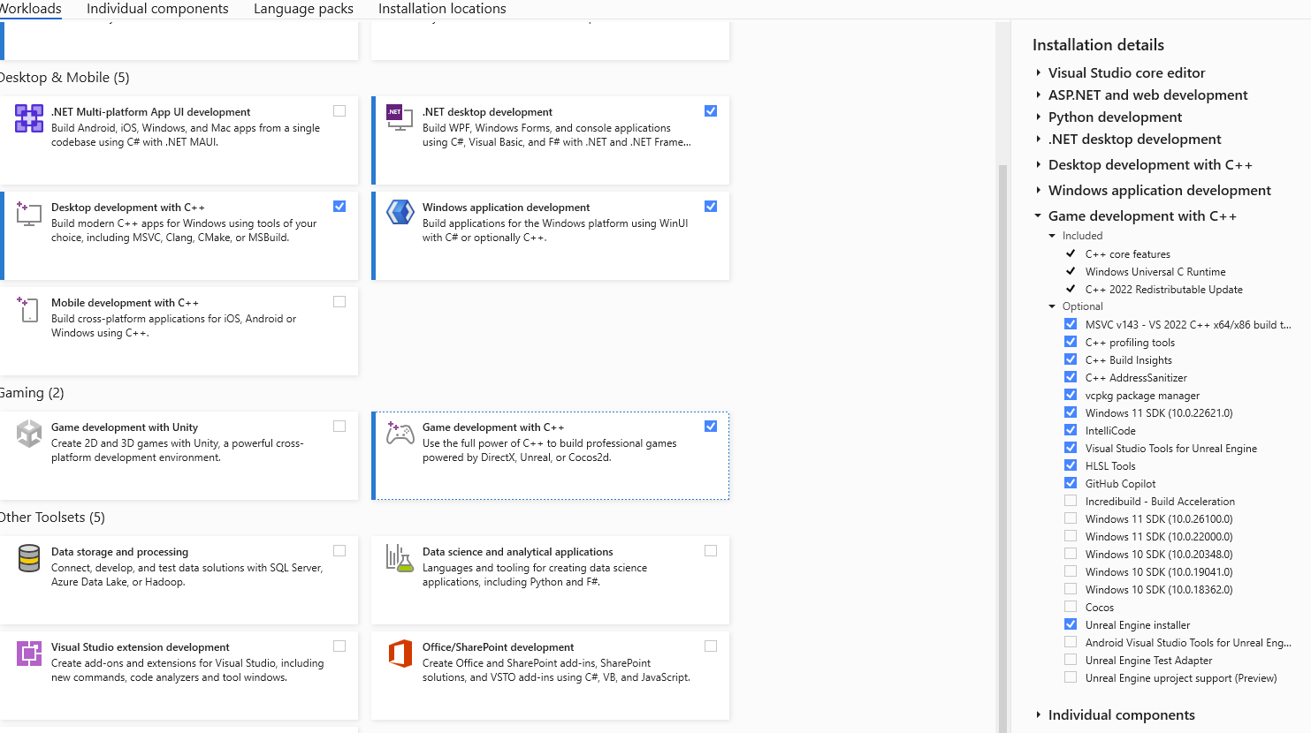1311x733 pixels.
Task: Collapse the Optional components section
Action: click(1052, 306)
